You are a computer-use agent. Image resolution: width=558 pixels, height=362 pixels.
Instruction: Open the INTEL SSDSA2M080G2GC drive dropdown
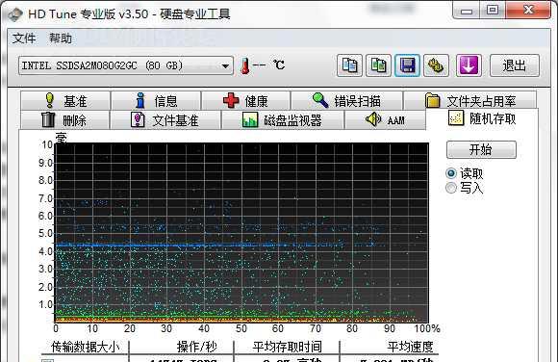pos(126,65)
